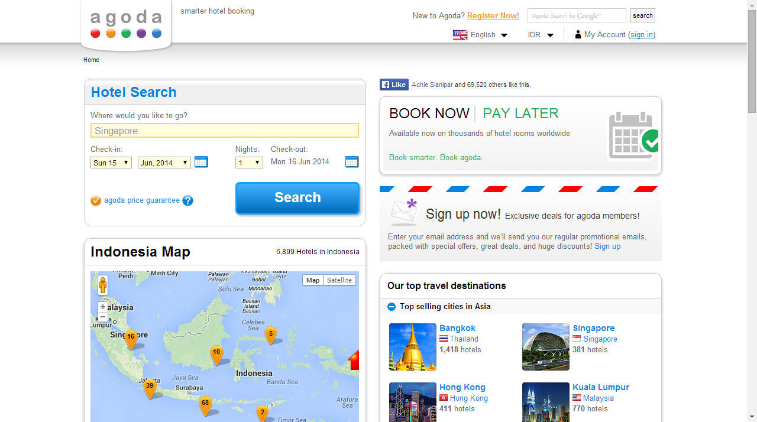
Task: Select the Street View pegman on map
Action: click(x=103, y=285)
